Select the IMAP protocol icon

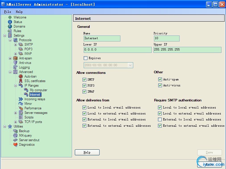[21, 53]
